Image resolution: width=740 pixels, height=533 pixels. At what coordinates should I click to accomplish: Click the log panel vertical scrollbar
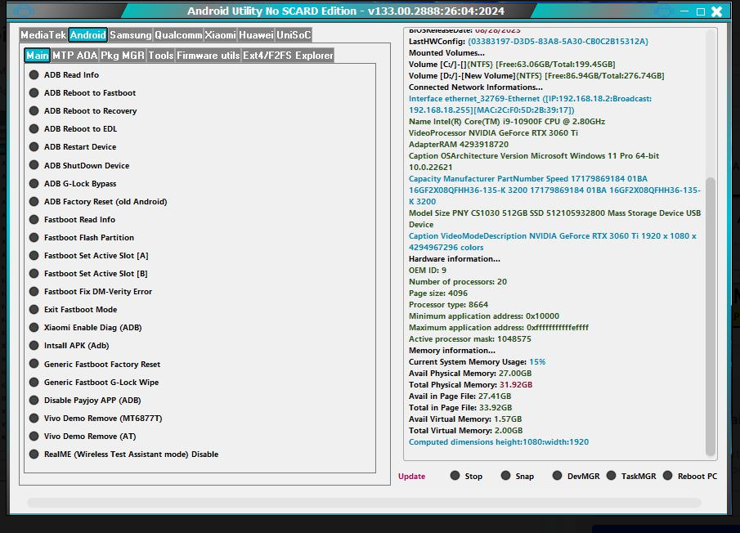coord(710,311)
